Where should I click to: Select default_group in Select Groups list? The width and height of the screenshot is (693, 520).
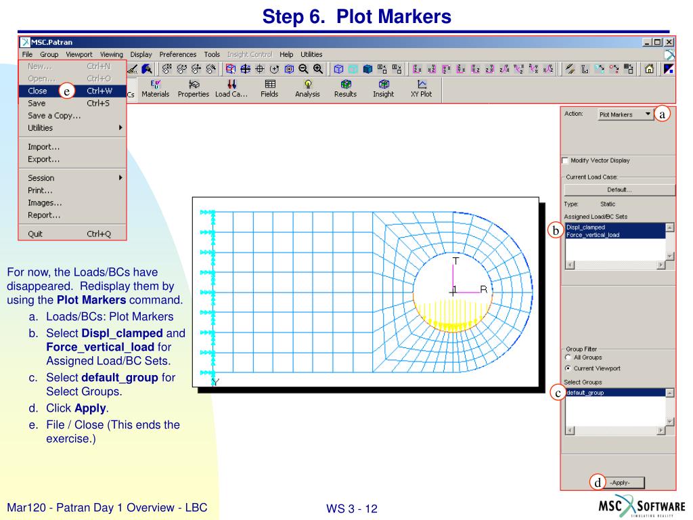[x=615, y=393]
